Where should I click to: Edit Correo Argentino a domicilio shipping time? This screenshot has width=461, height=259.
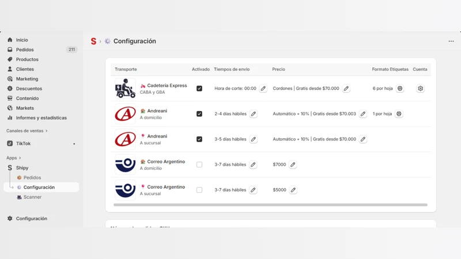click(253, 165)
